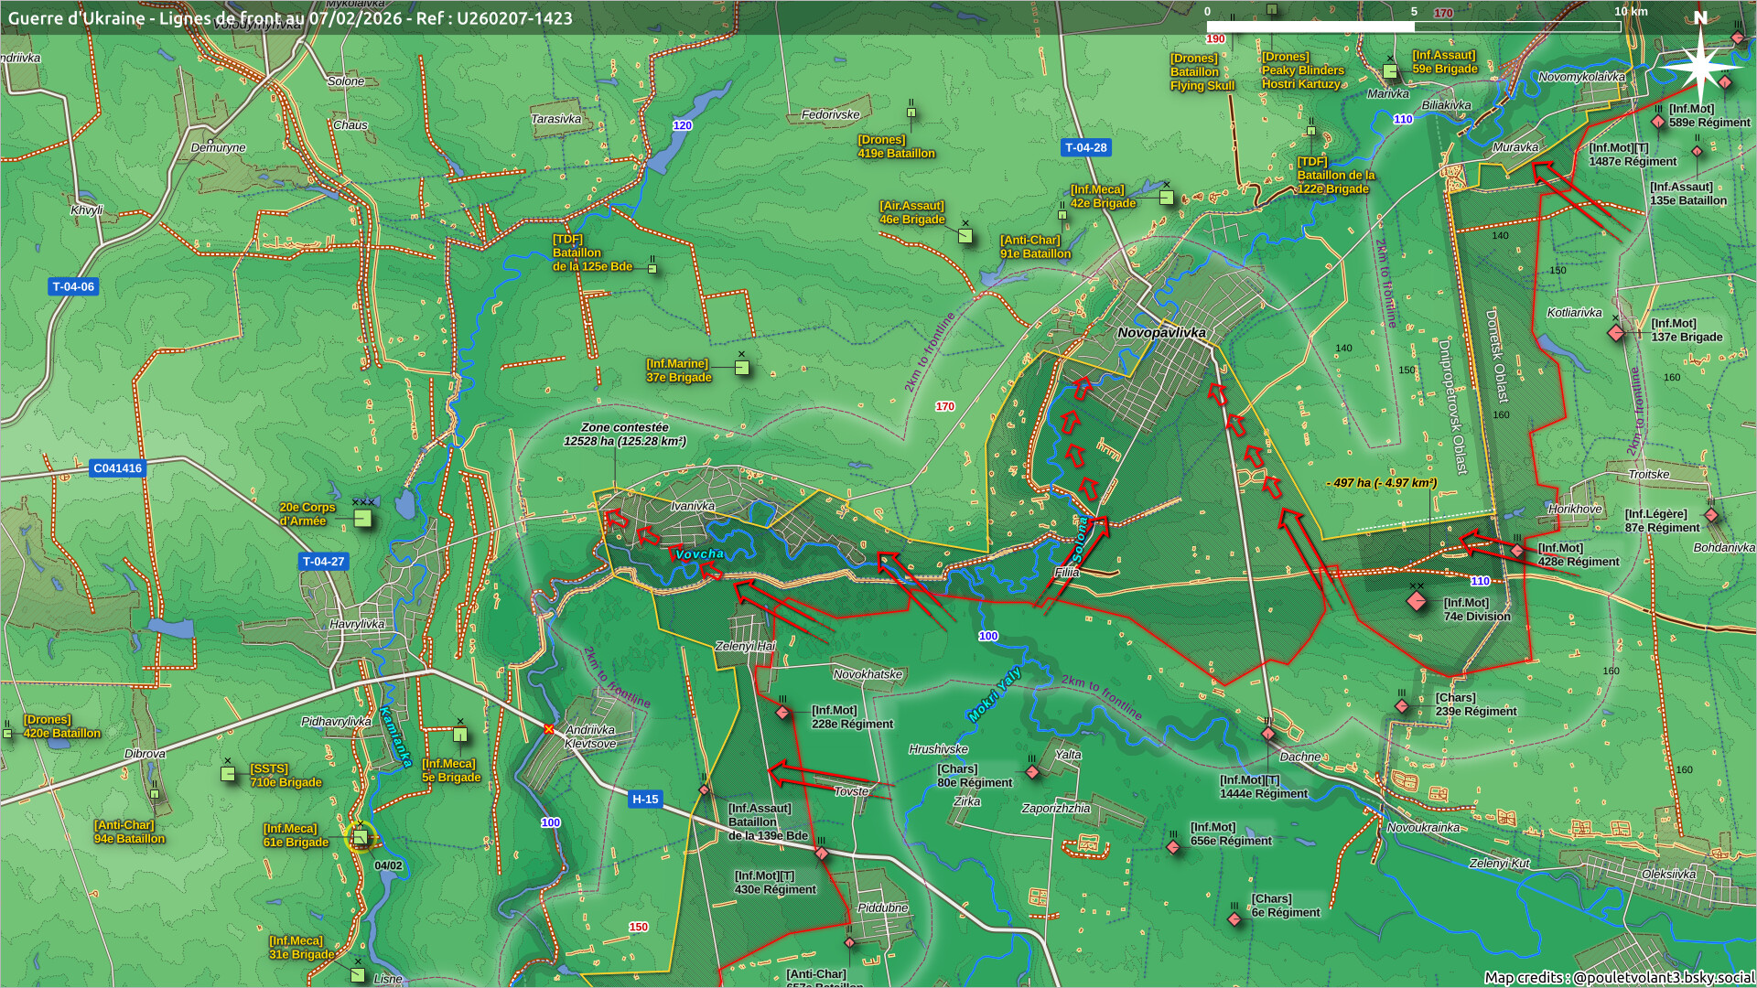
Task: Click the Novopavlivka town label
Action: coord(1161,332)
